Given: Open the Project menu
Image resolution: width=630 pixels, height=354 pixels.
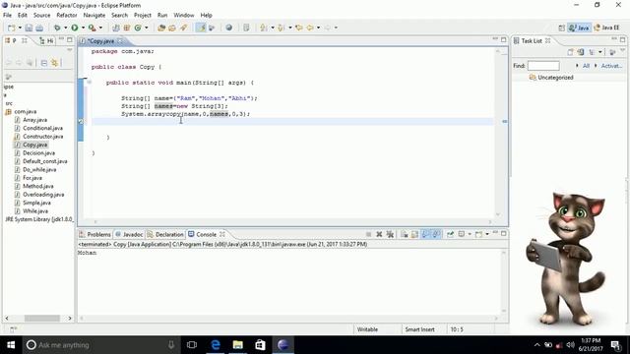Looking at the screenshot, I should tap(143, 16).
